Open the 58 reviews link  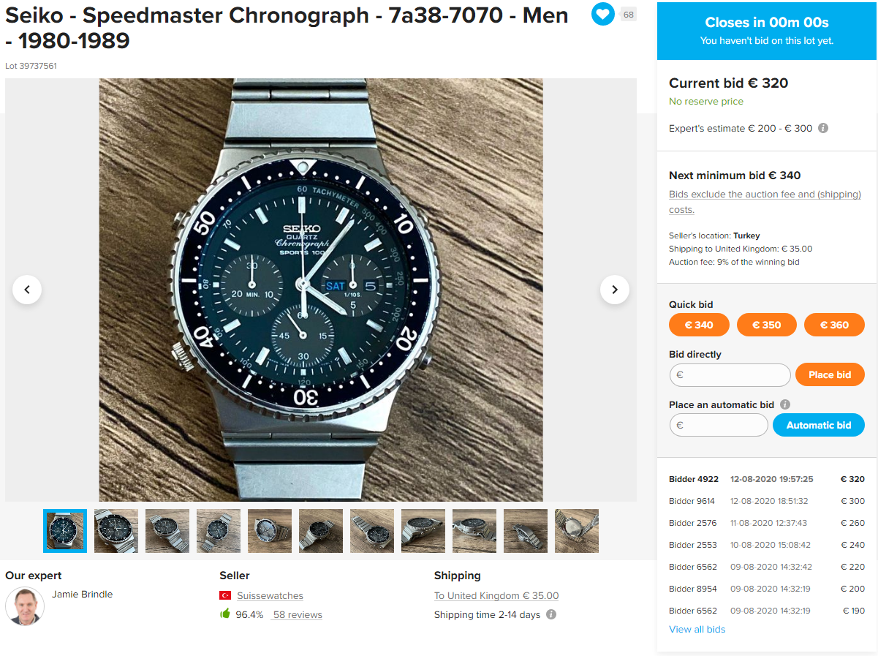click(297, 615)
